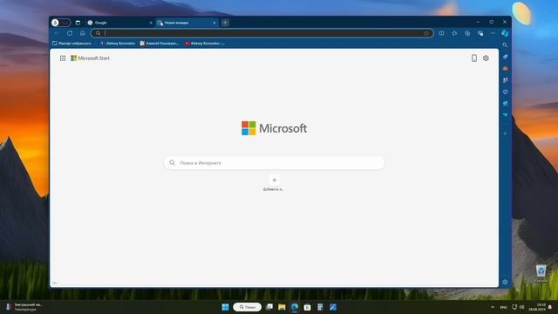Open the Favorites toolbar icon
This screenshot has width=558, height=314.
click(454, 33)
